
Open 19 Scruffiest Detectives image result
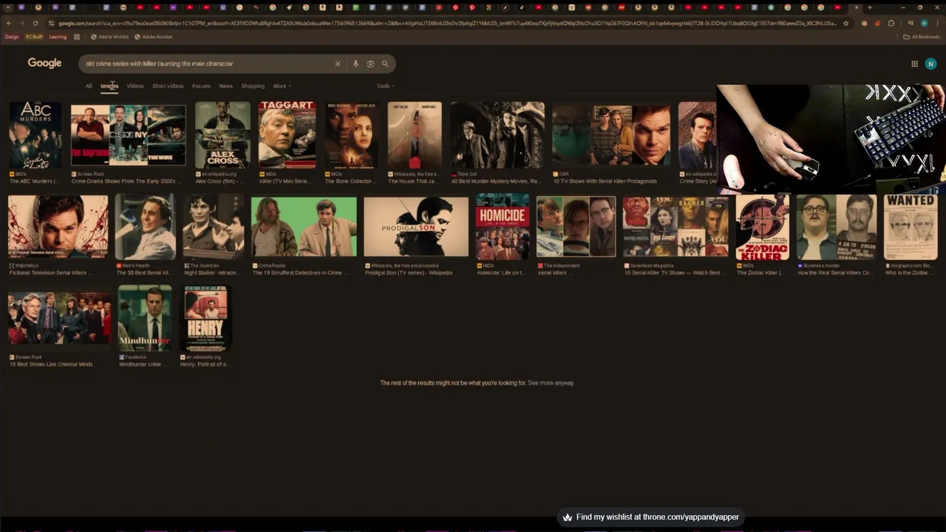click(304, 226)
